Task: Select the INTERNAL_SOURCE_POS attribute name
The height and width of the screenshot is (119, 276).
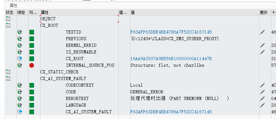Action: click(90, 65)
